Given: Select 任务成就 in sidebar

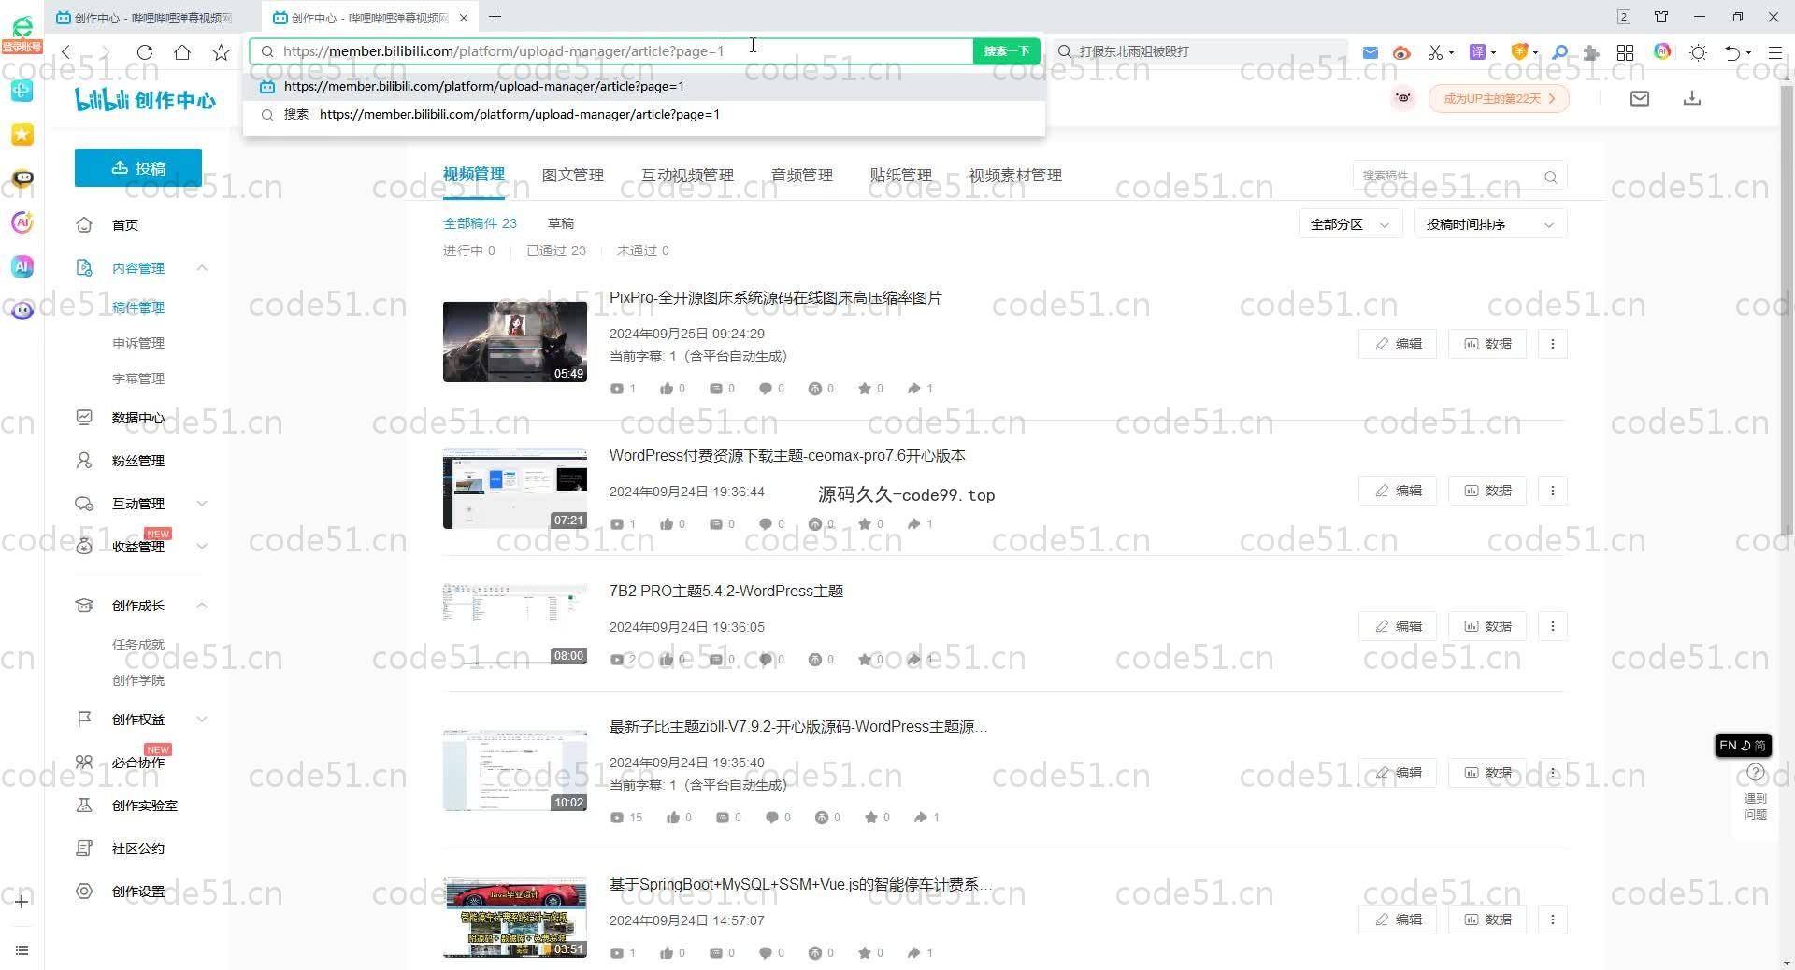Looking at the screenshot, I should click(x=138, y=645).
